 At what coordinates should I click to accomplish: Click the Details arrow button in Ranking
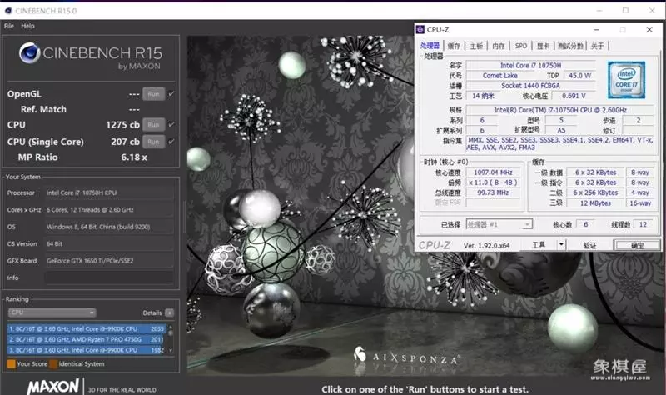pyautogui.click(x=170, y=312)
